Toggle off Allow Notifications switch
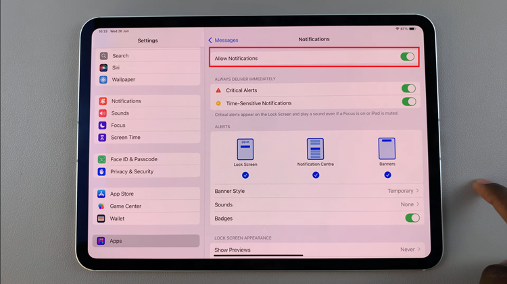 [408, 57]
